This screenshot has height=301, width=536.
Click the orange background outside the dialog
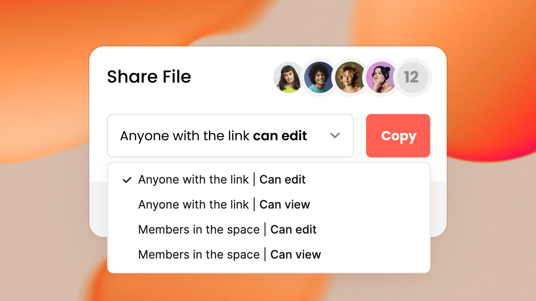[x=45, y=67]
